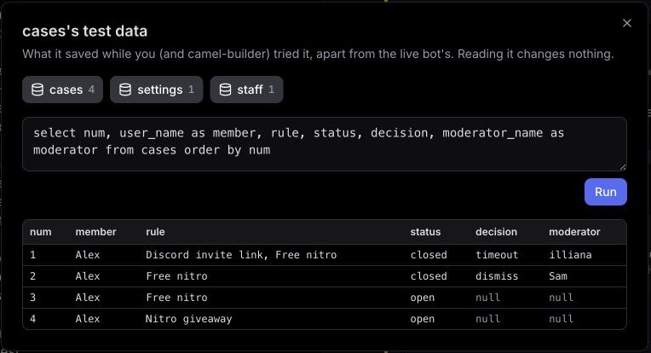The image size is (651, 353).
Task: Click the "cases's test data" heading
Action: tap(84, 32)
